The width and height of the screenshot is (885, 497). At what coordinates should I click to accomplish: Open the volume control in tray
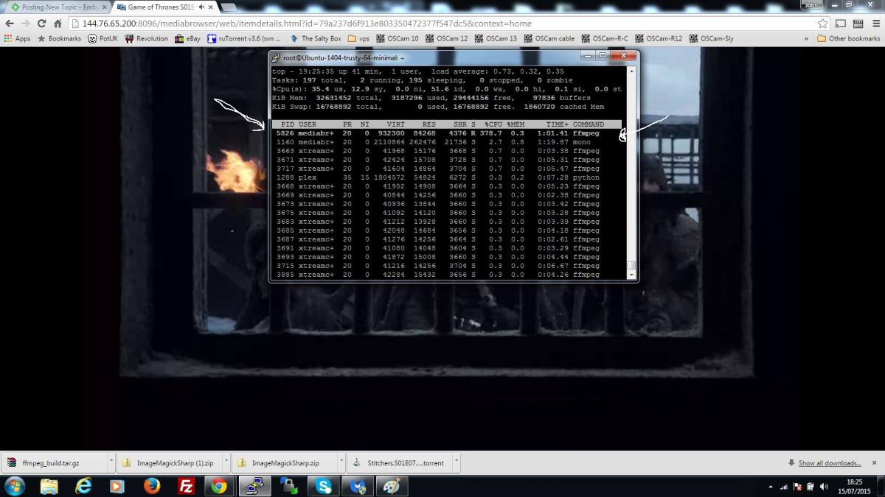[823, 487]
